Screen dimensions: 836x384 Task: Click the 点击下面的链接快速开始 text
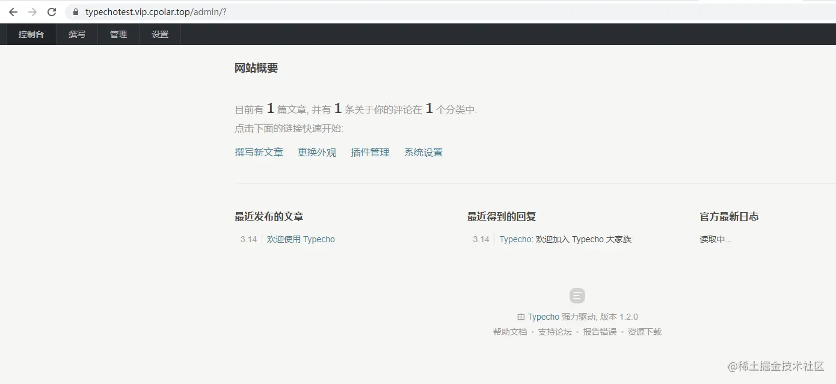[x=289, y=128]
